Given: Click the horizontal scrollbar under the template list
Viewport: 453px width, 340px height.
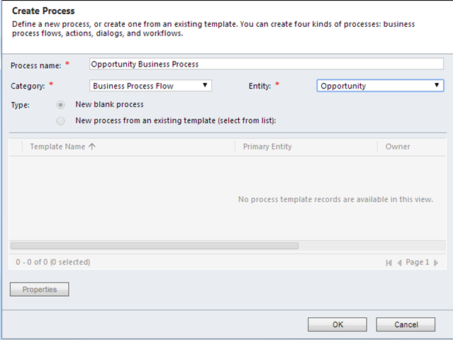Looking at the screenshot, I should [x=155, y=246].
